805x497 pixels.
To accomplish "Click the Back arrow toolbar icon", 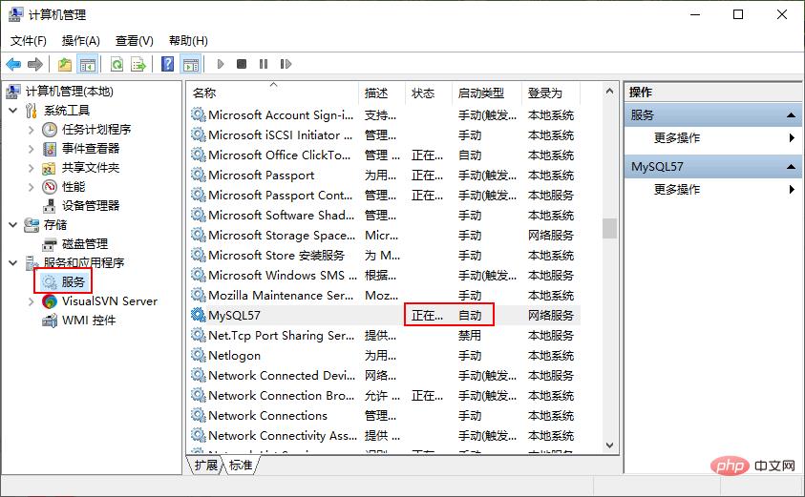I will [x=13, y=64].
